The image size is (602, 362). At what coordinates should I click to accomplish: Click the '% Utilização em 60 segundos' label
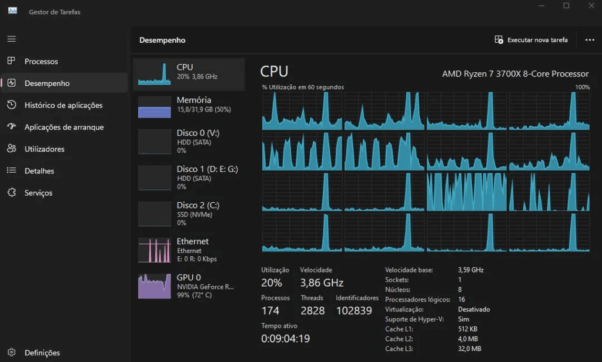click(303, 87)
